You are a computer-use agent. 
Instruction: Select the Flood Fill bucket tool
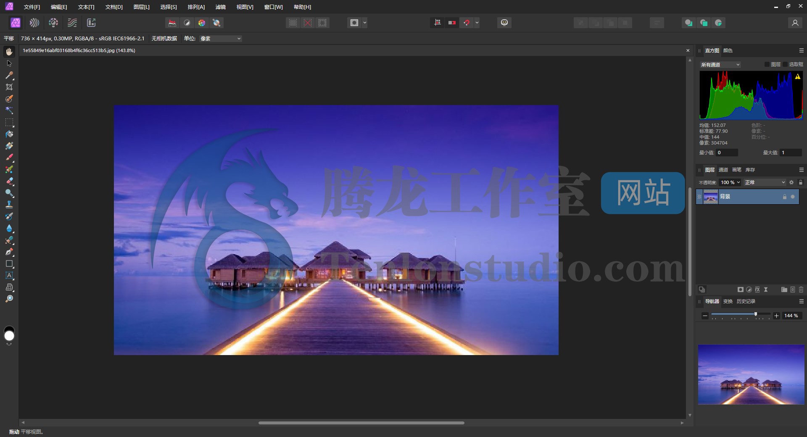(9, 134)
